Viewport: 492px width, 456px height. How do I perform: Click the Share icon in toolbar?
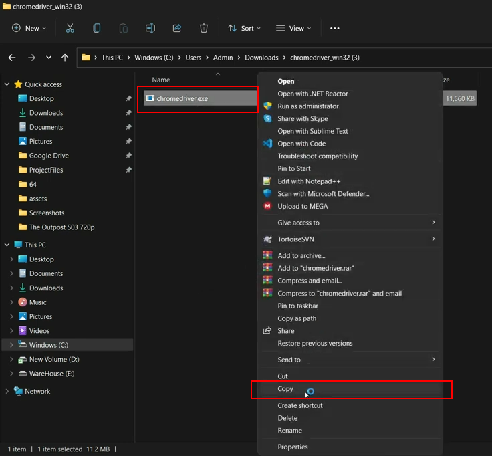click(x=177, y=28)
